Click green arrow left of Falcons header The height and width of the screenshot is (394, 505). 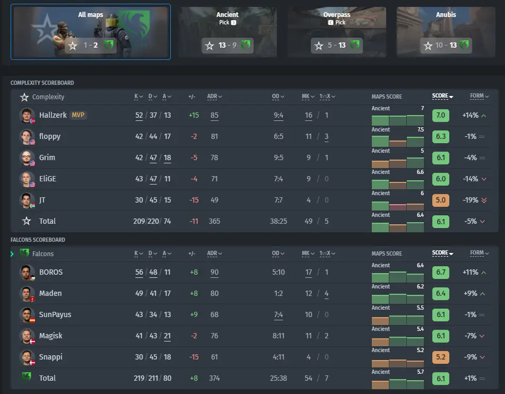tap(12, 254)
